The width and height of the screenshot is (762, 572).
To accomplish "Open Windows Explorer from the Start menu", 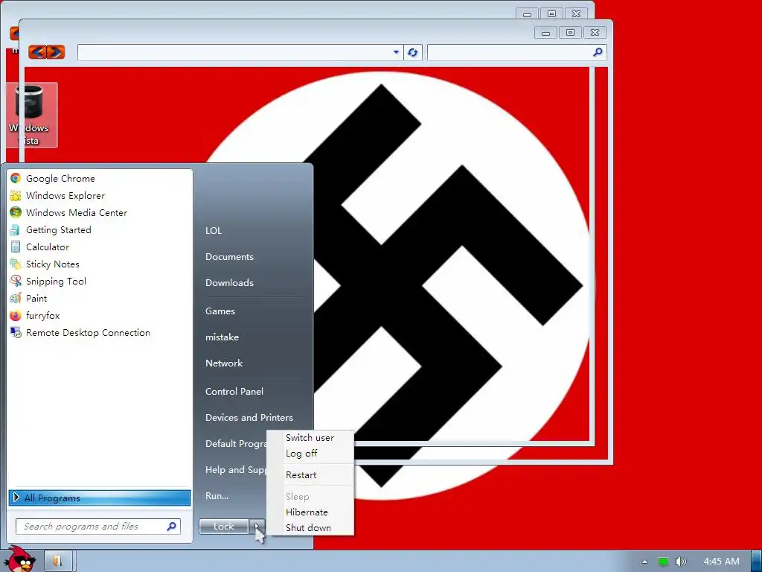I will click(65, 196).
